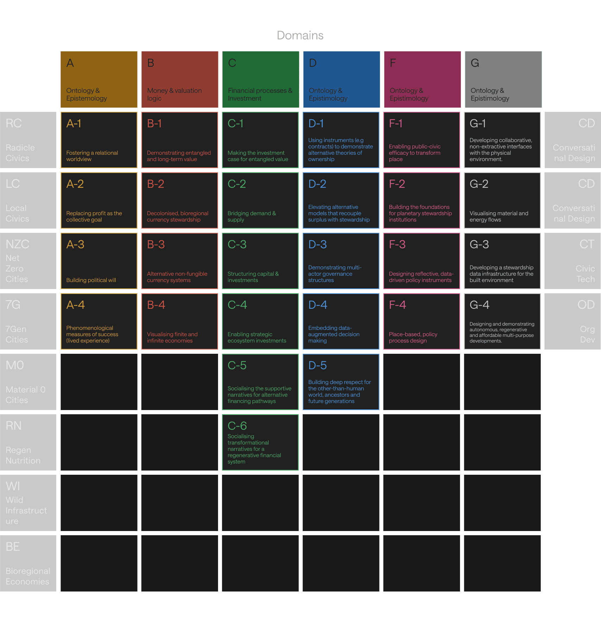The height and width of the screenshot is (633, 601).
Task: Open the A-1 Fostering a relational worldview card
Action: [x=99, y=140]
